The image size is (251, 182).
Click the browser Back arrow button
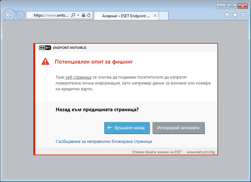[9, 15]
